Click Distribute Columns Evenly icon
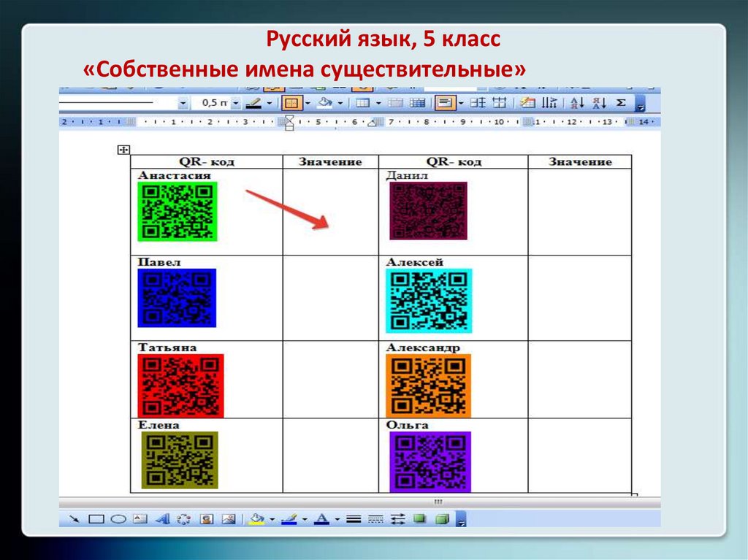This screenshot has height=560, width=748. 500,102
